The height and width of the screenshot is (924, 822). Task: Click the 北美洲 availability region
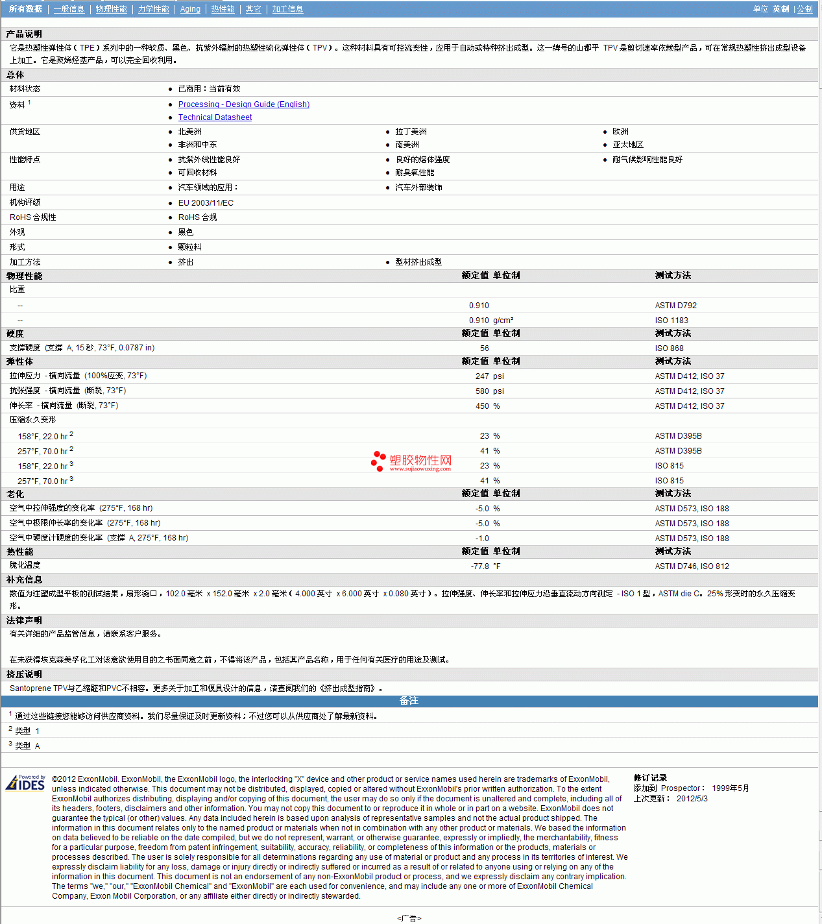[189, 132]
